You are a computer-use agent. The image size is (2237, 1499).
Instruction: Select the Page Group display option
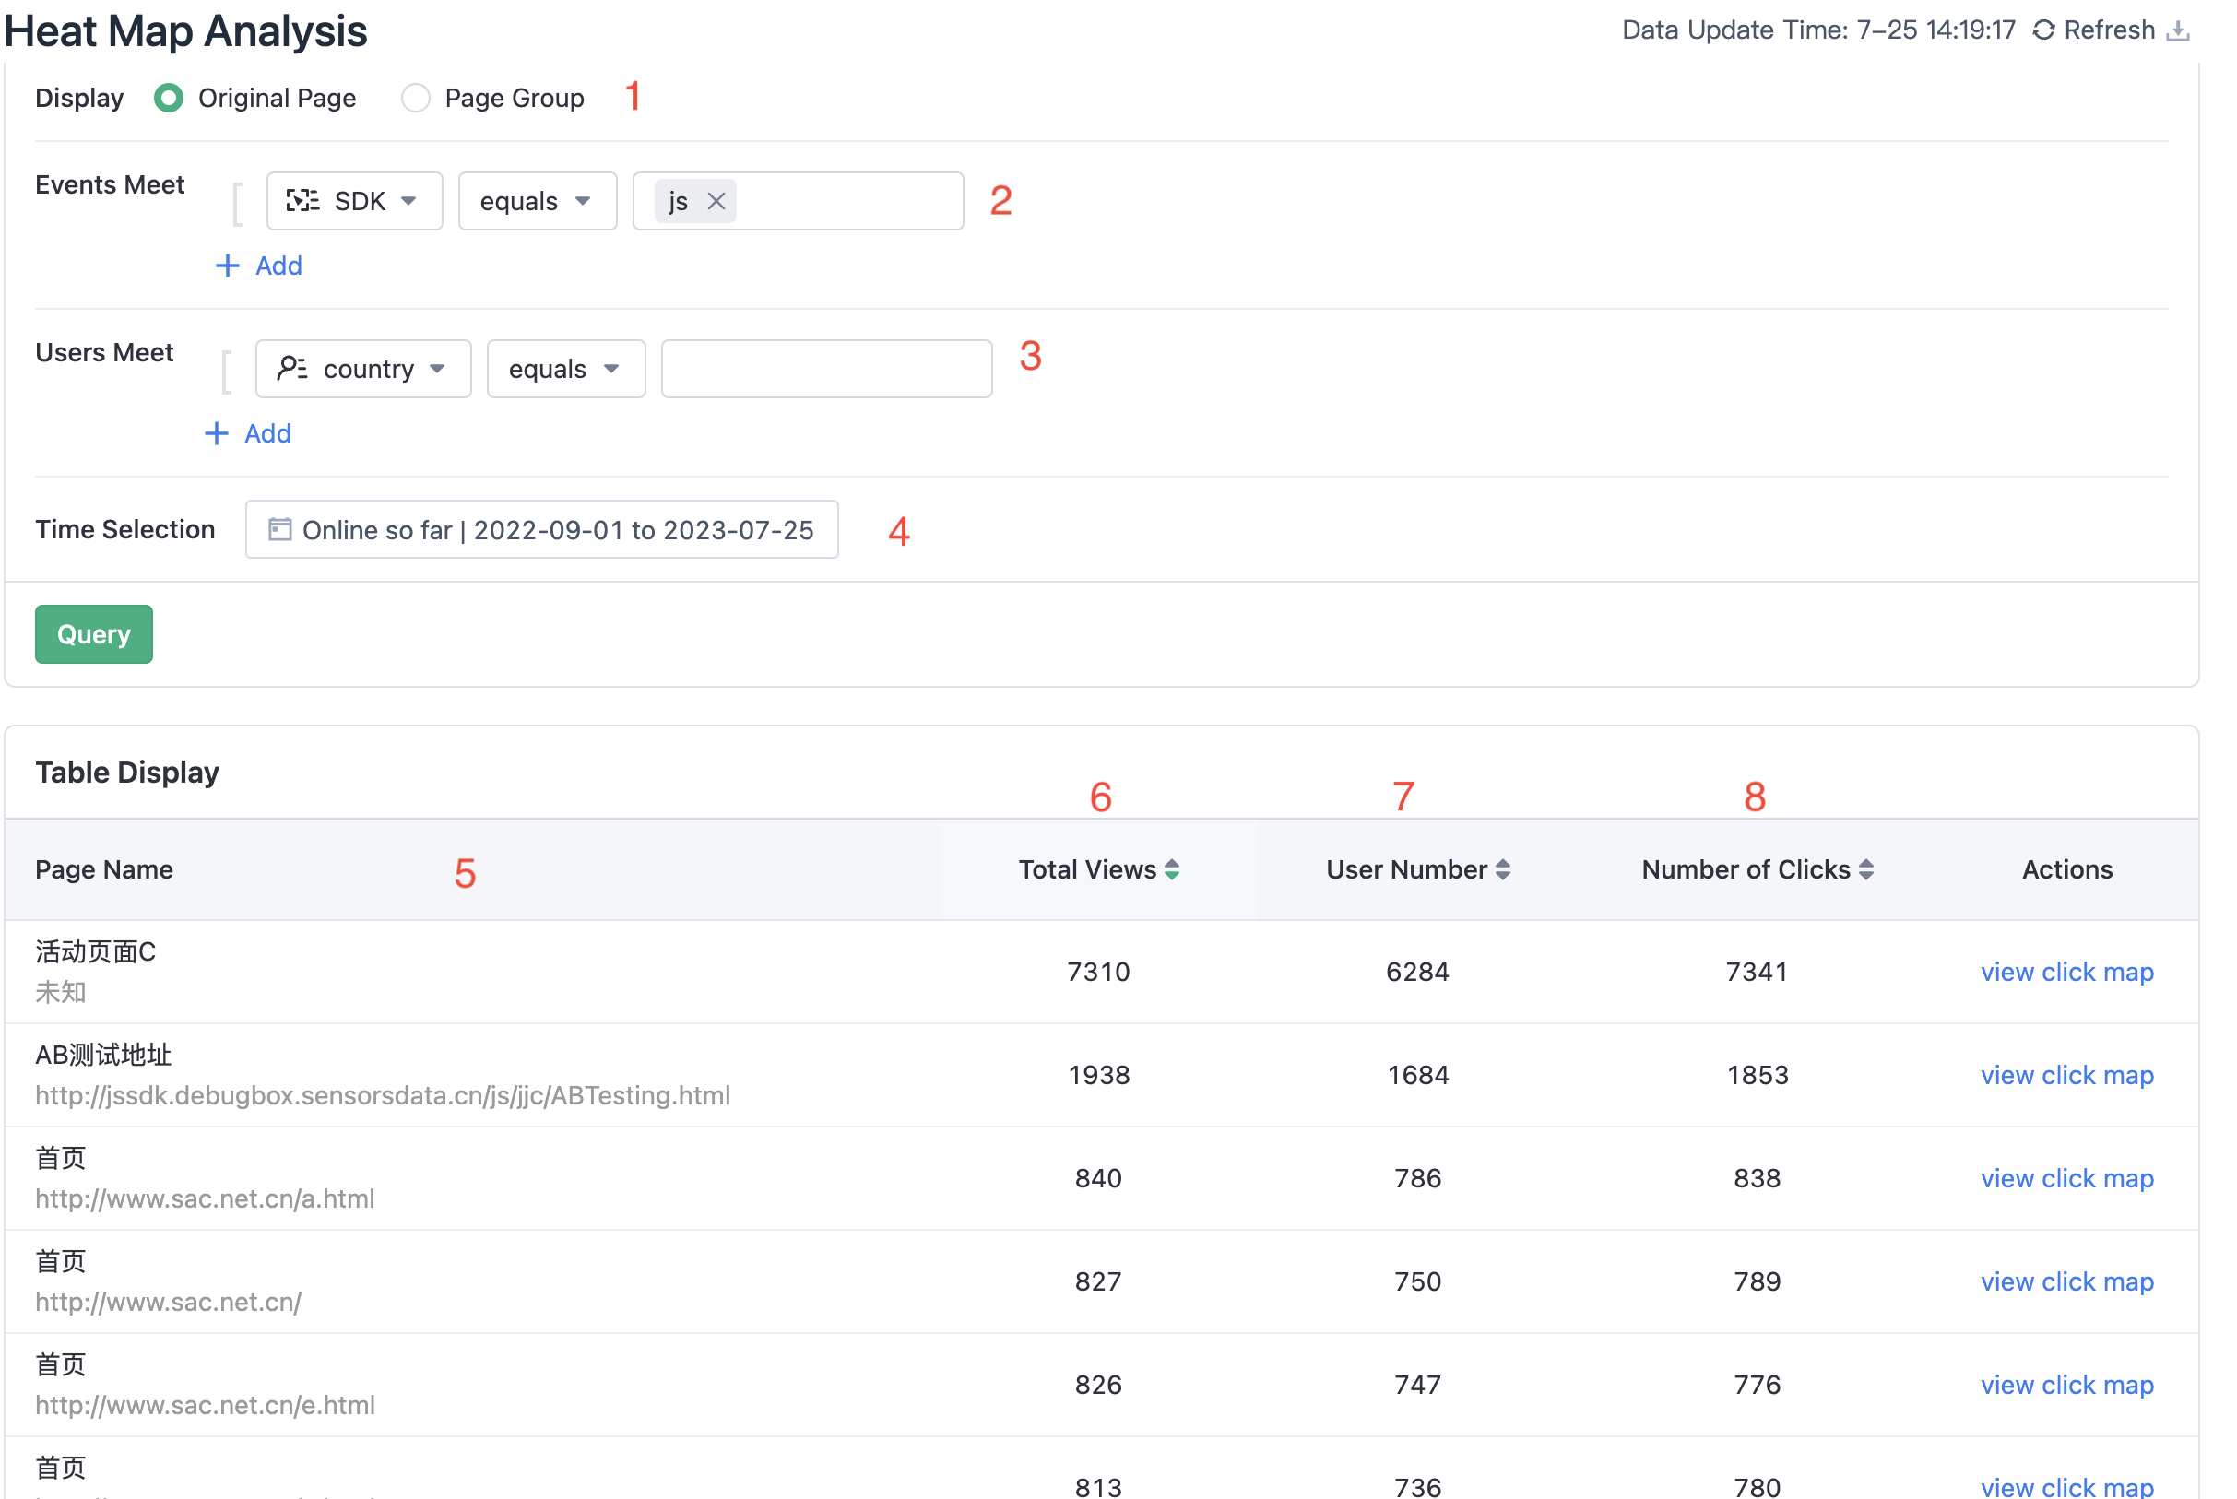click(x=417, y=97)
